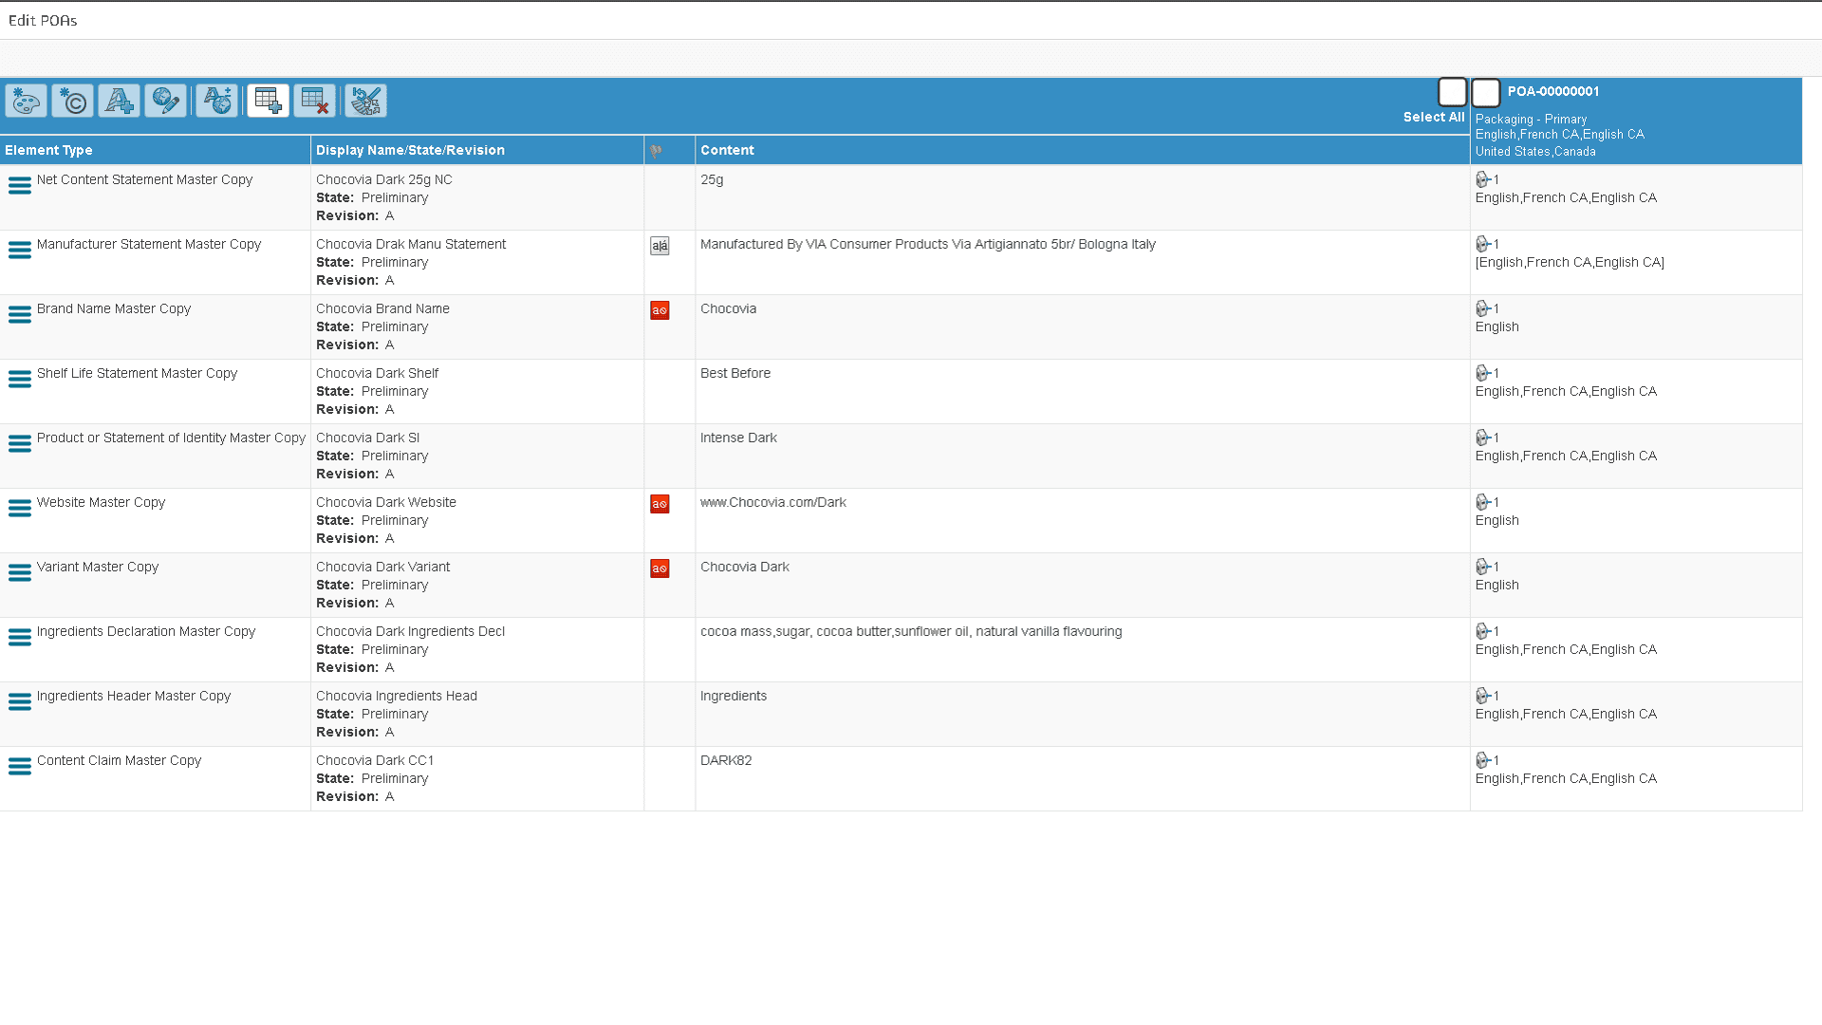Click the POA instance icon in Net Content row
The height and width of the screenshot is (1025, 1822).
coord(1483,179)
